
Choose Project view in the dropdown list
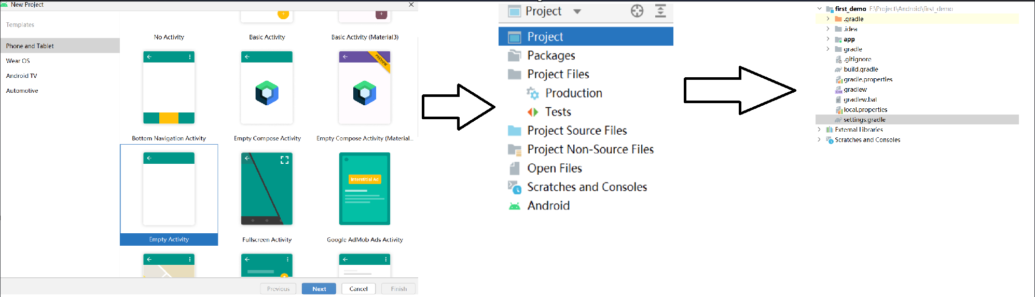[586, 36]
